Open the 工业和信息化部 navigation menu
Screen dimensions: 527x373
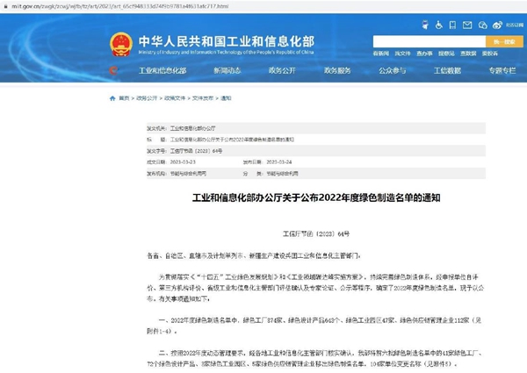(162, 70)
